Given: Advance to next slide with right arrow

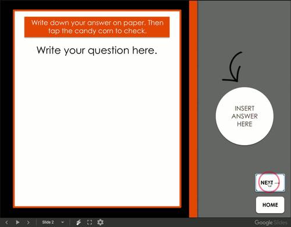Looking at the screenshot, I should (x=29, y=222).
